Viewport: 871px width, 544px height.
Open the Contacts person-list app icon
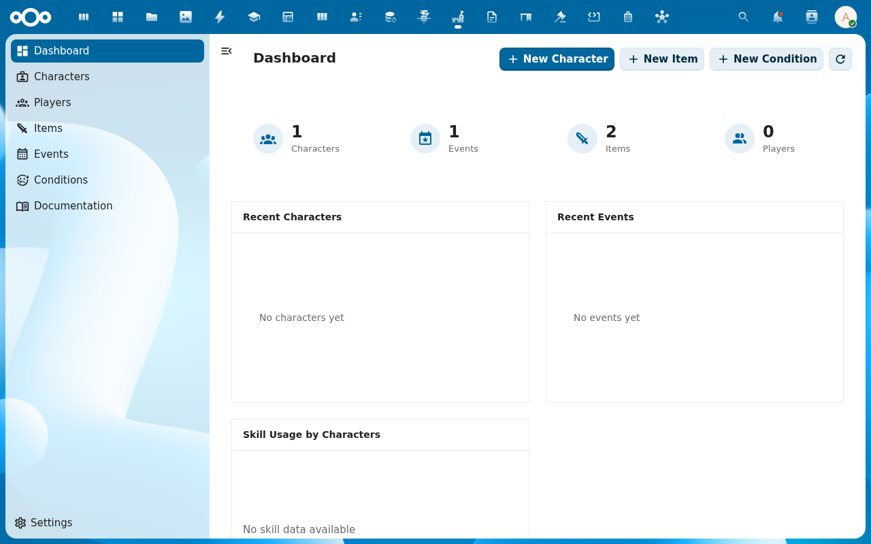356,17
